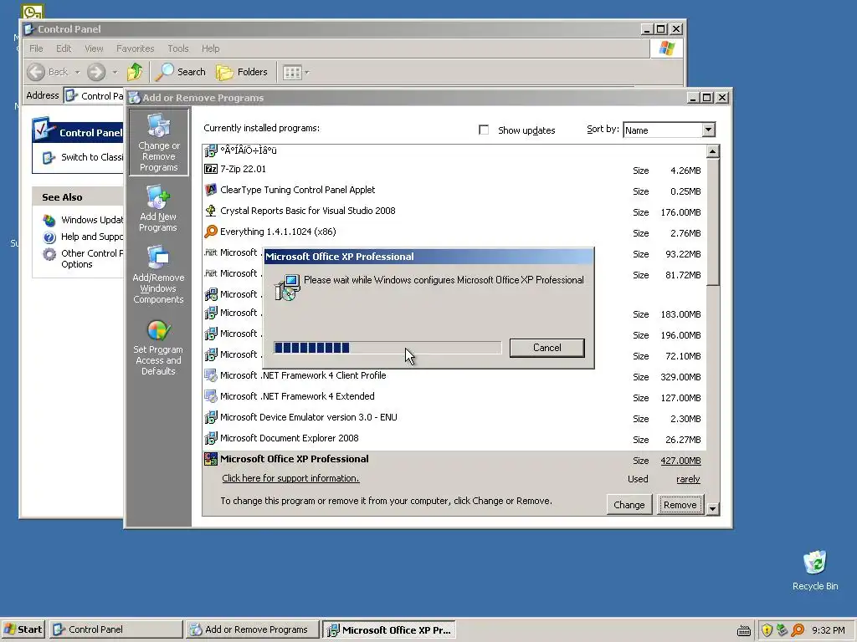
Task: Open the Tools menu in Control Panel
Action: 177,48
